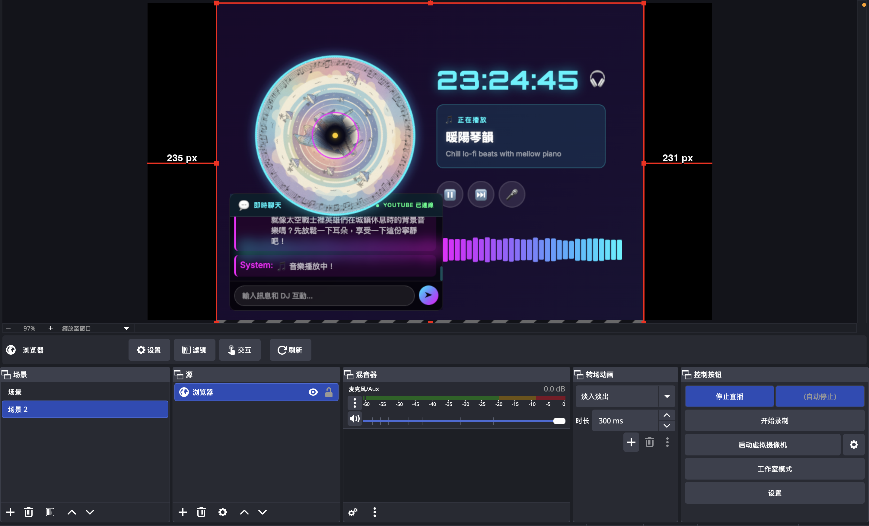Remove transition with trash icon
The image size is (869, 526).
[649, 442]
